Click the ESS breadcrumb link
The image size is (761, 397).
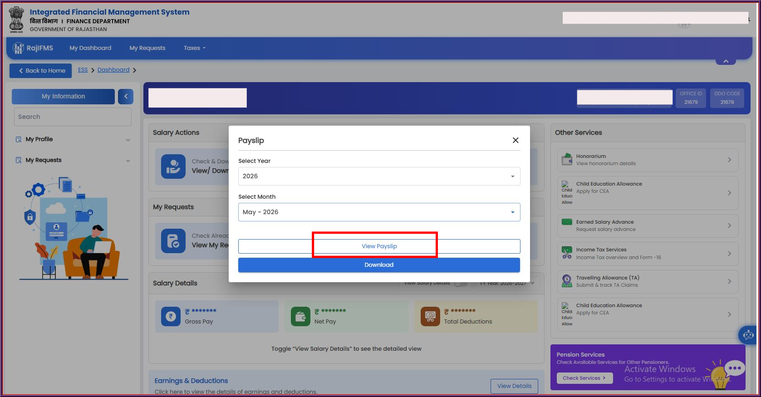tap(83, 70)
